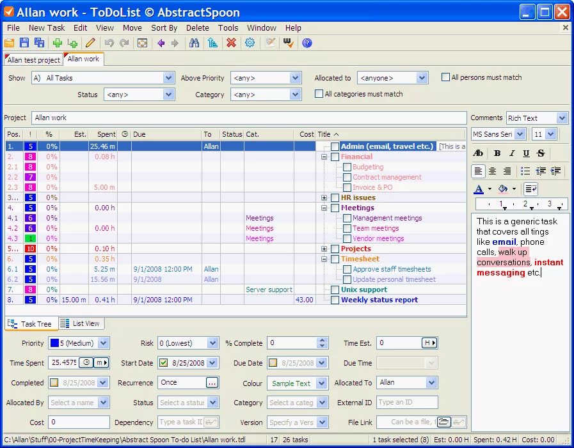Expand the HR issues task group
Image resolution: width=574 pixels, height=448 pixels.
click(324, 197)
